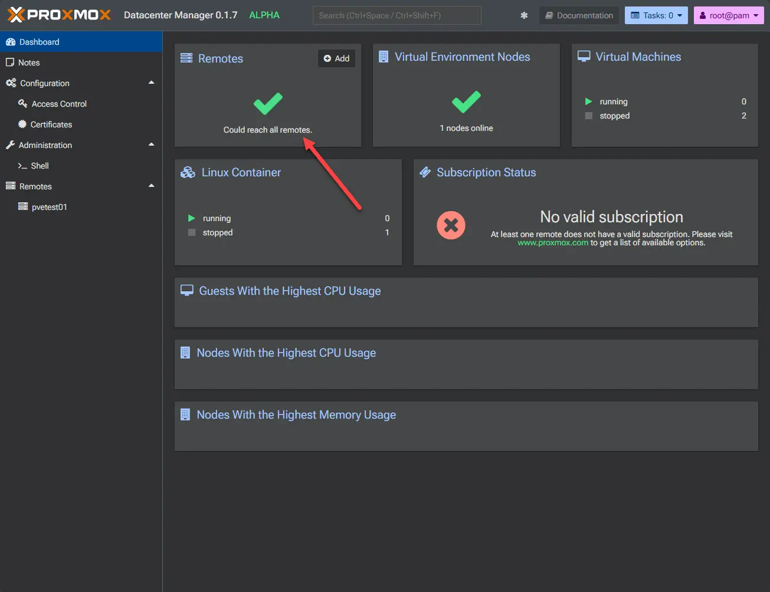Viewport: 770px width, 592px height.
Task: Click the Virtual Machines monitor icon
Action: pos(584,57)
